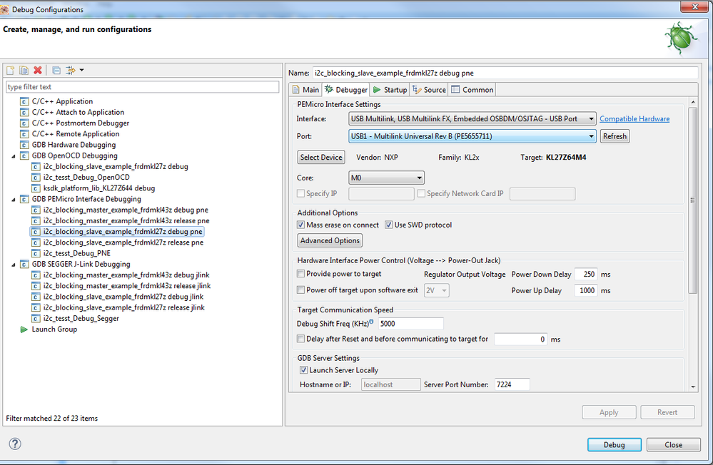The height and width of the screenshot is (465, 713).
Task: Click the Debug Shift Freq field
Action: pyautogui.click(x=410, y=324)
